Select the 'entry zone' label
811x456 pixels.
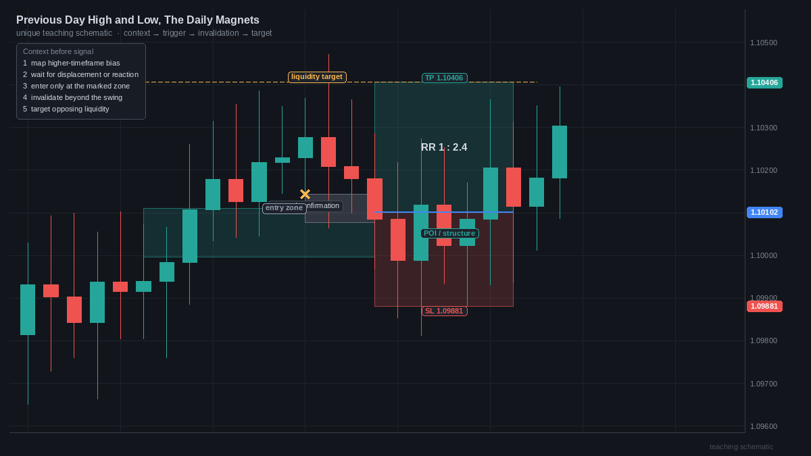tap(284, 208)
